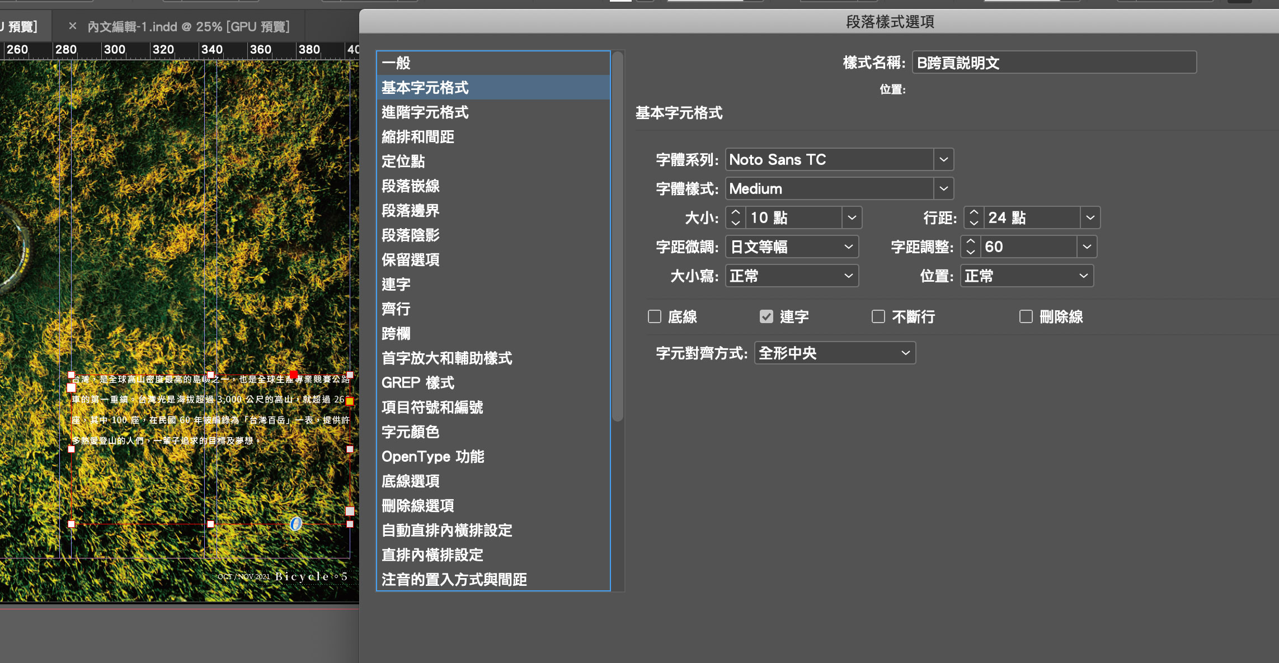
Task: Click the 樣式名稱 text field
Action: click(1054, 63)
